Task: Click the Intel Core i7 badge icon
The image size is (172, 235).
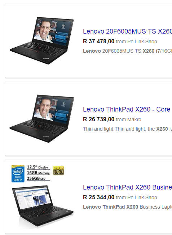Action: [18, 174]
